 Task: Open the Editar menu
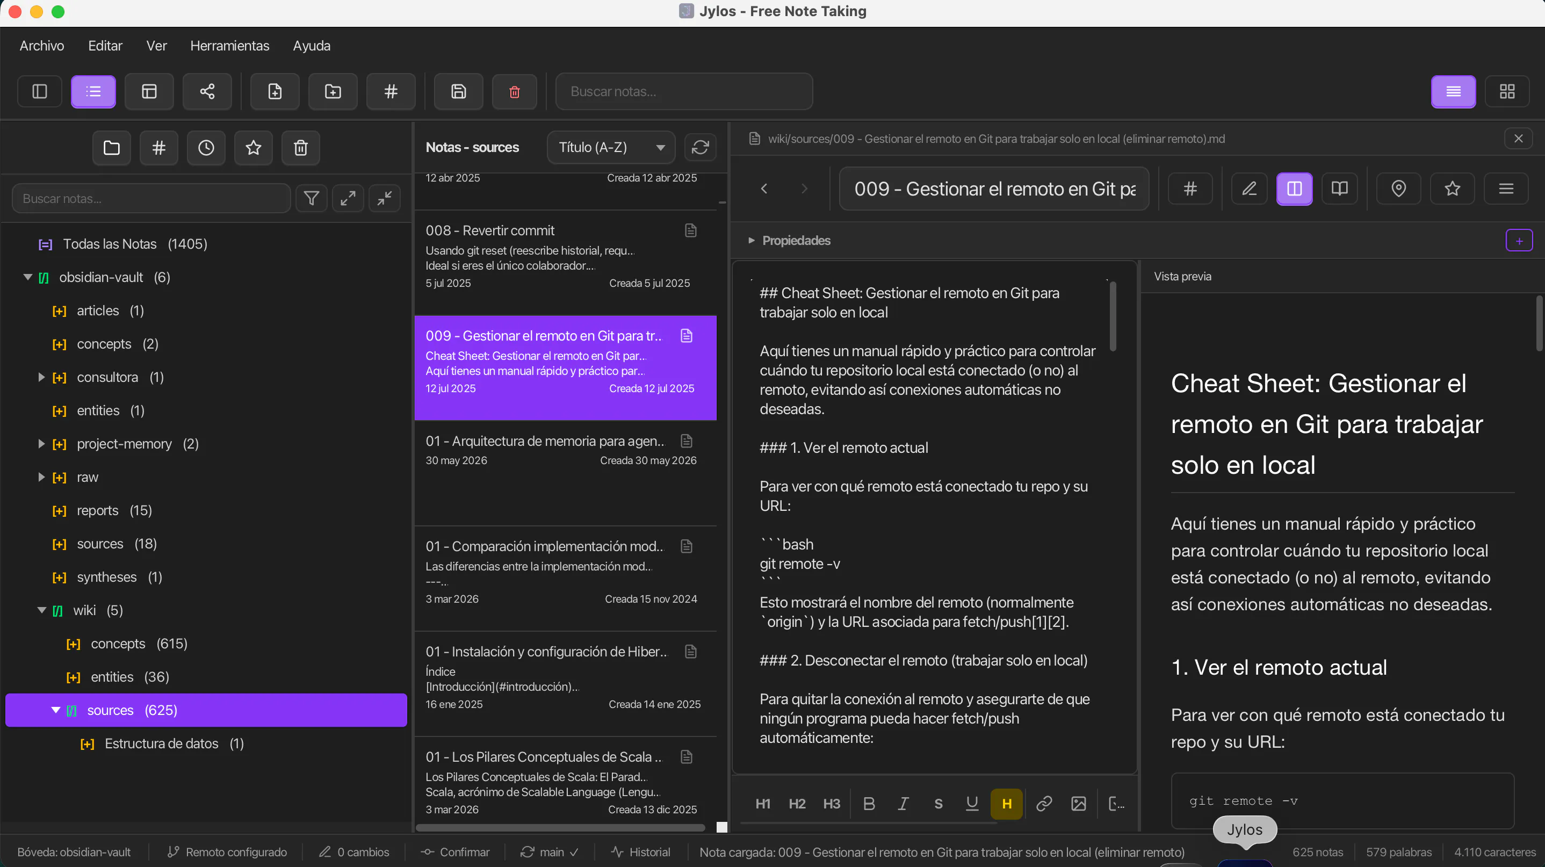pos(105,46)
